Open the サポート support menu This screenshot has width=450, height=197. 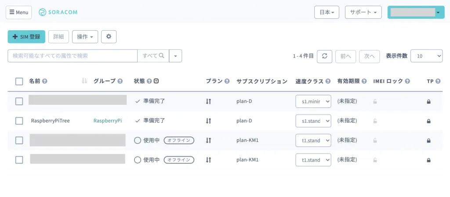coord(363,12)
